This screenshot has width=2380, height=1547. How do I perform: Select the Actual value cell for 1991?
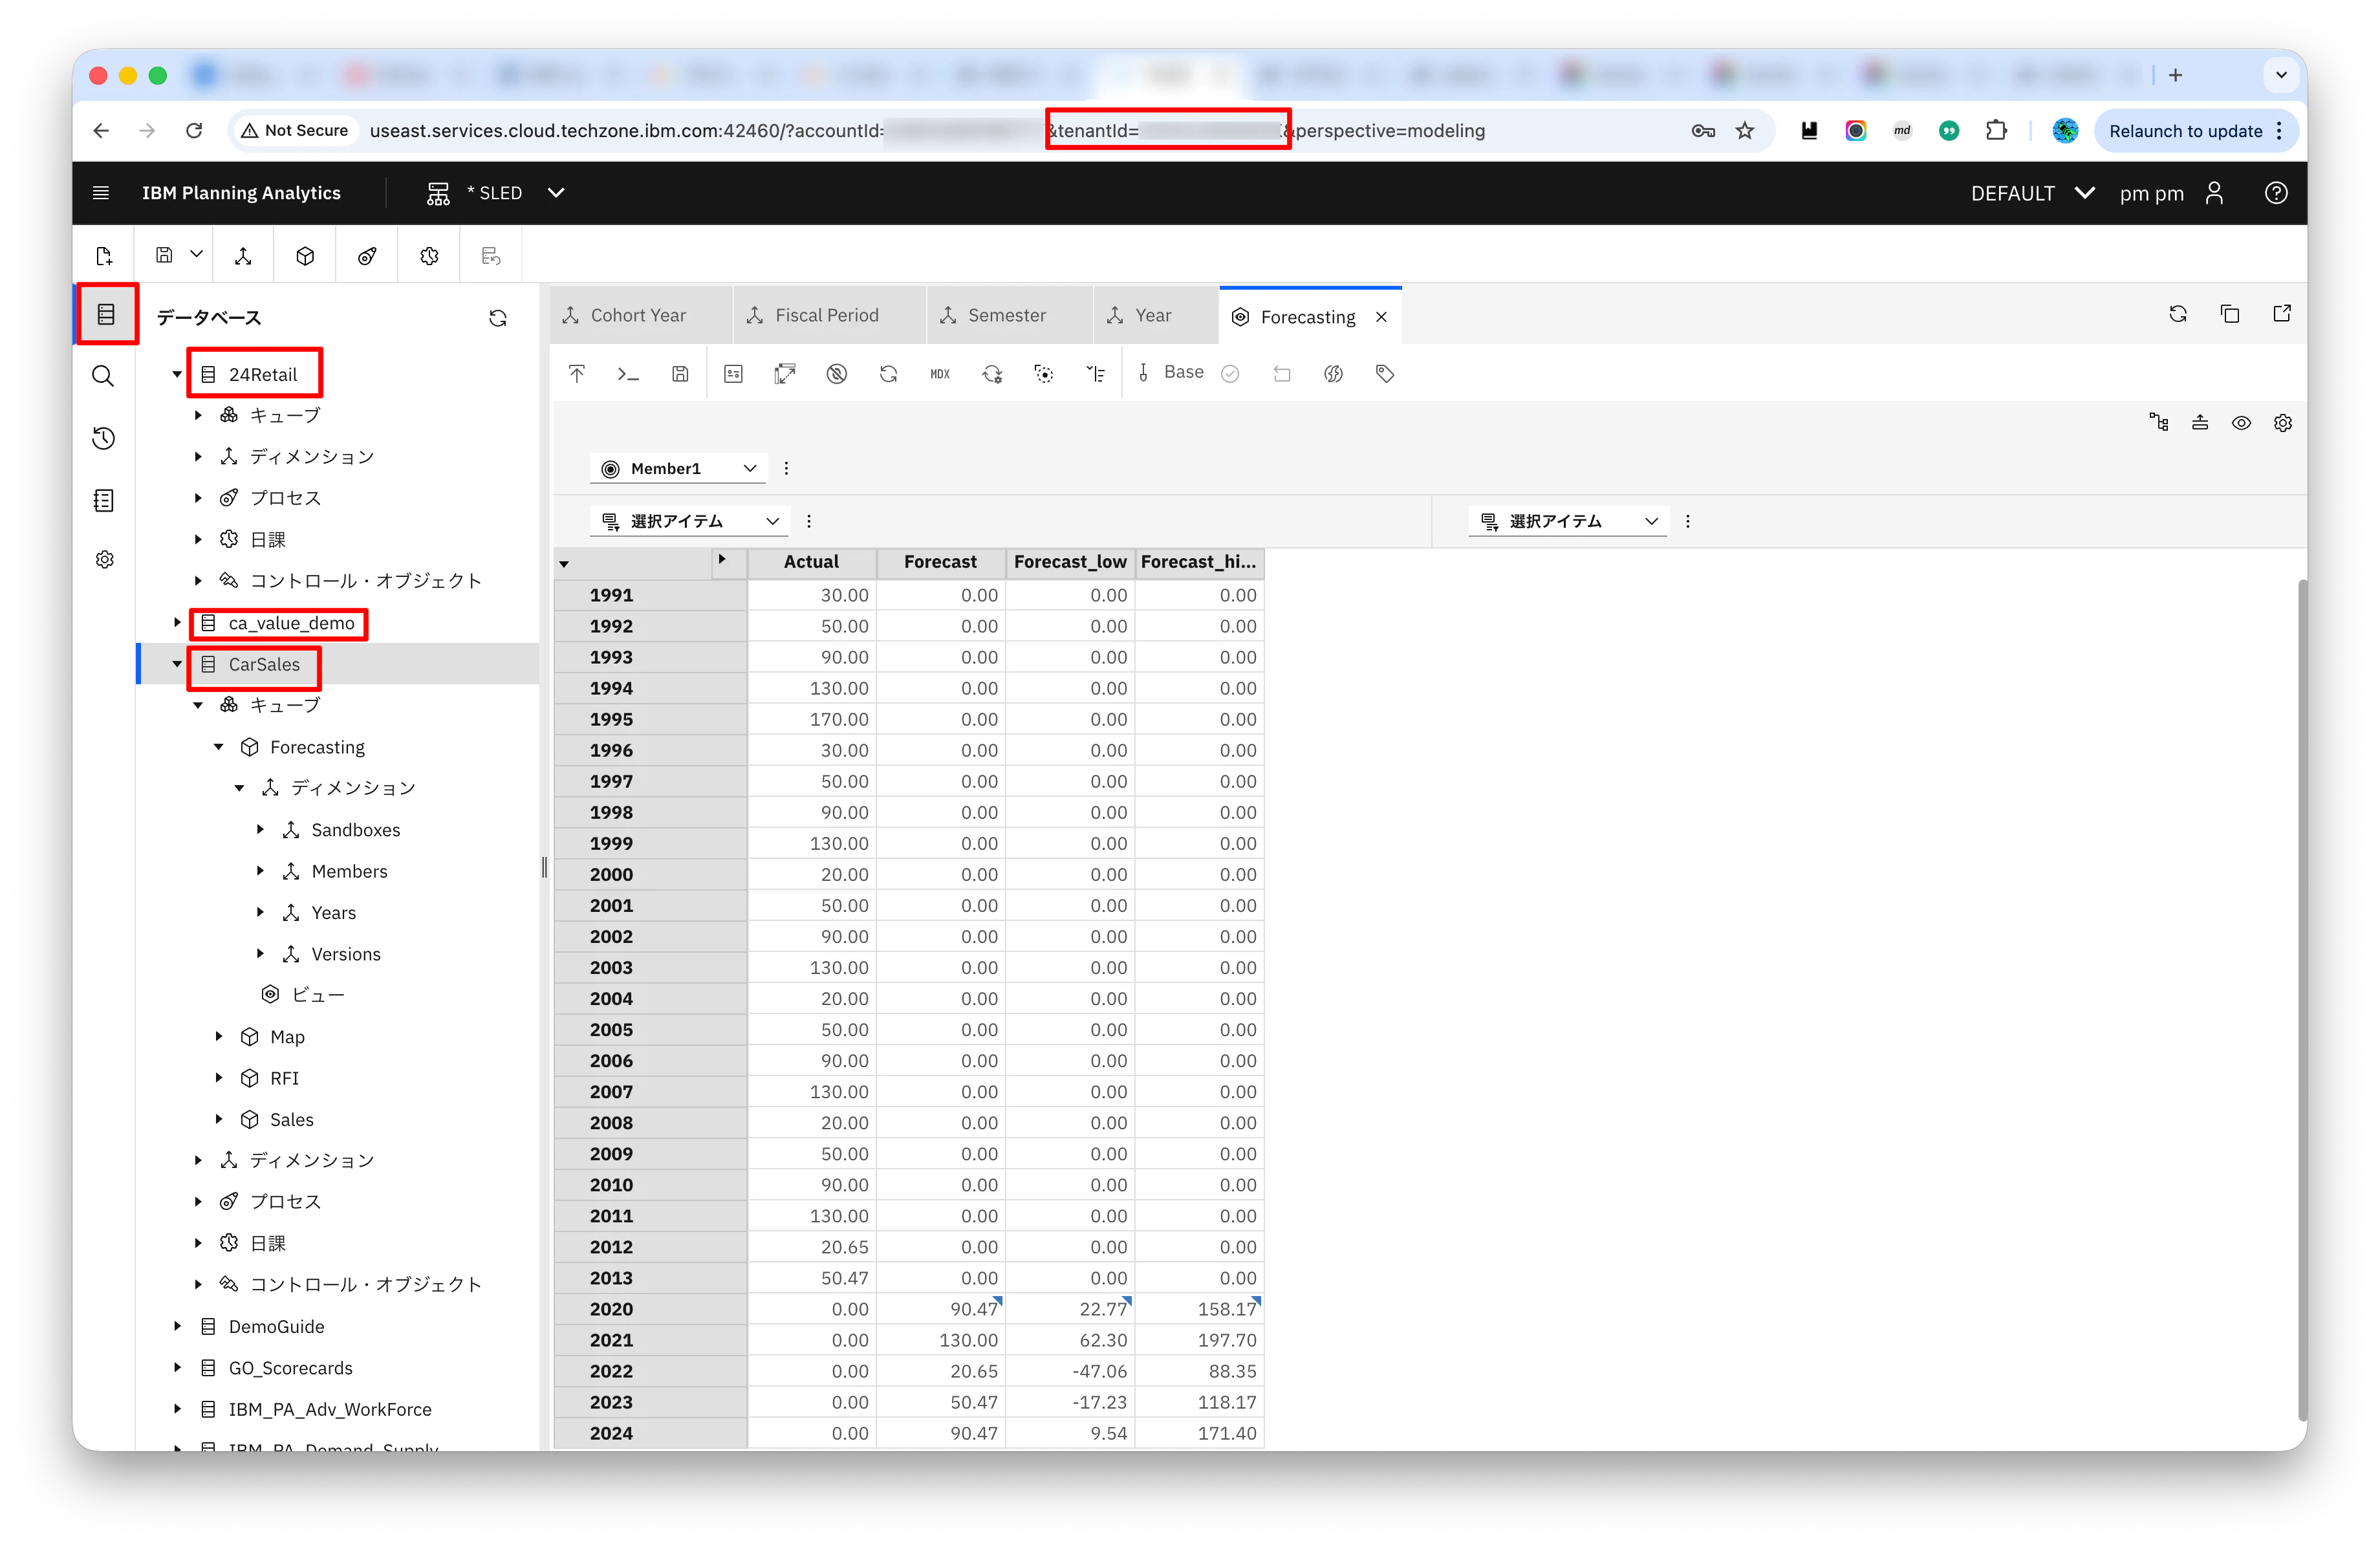tap(812, 595)
